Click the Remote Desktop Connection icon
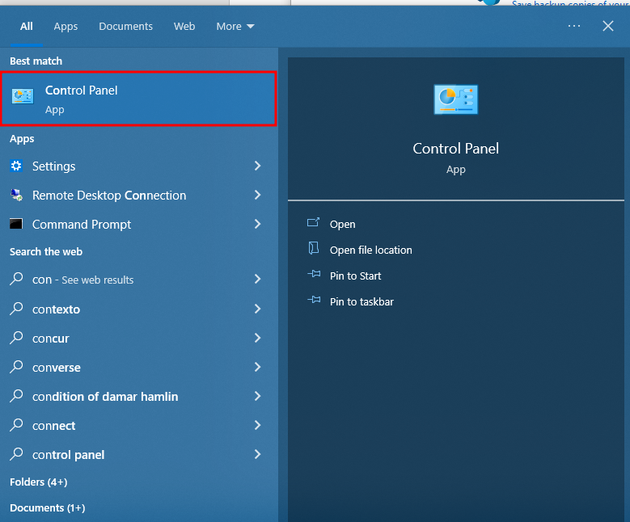Viewport: 630px width, 522px height. click(x=16, y=196)
